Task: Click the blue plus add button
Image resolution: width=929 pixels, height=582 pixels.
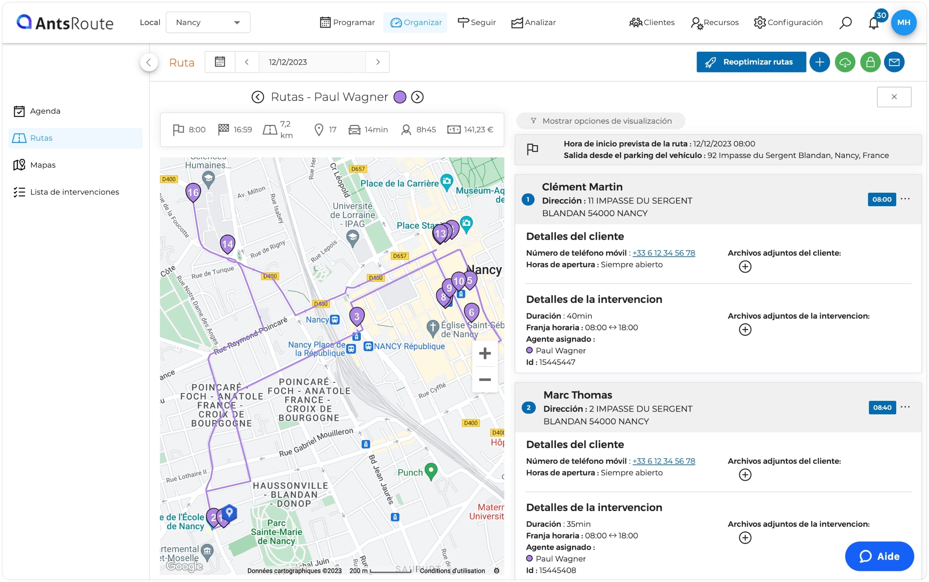Action: pyautogui.click(x=820, y=62)
